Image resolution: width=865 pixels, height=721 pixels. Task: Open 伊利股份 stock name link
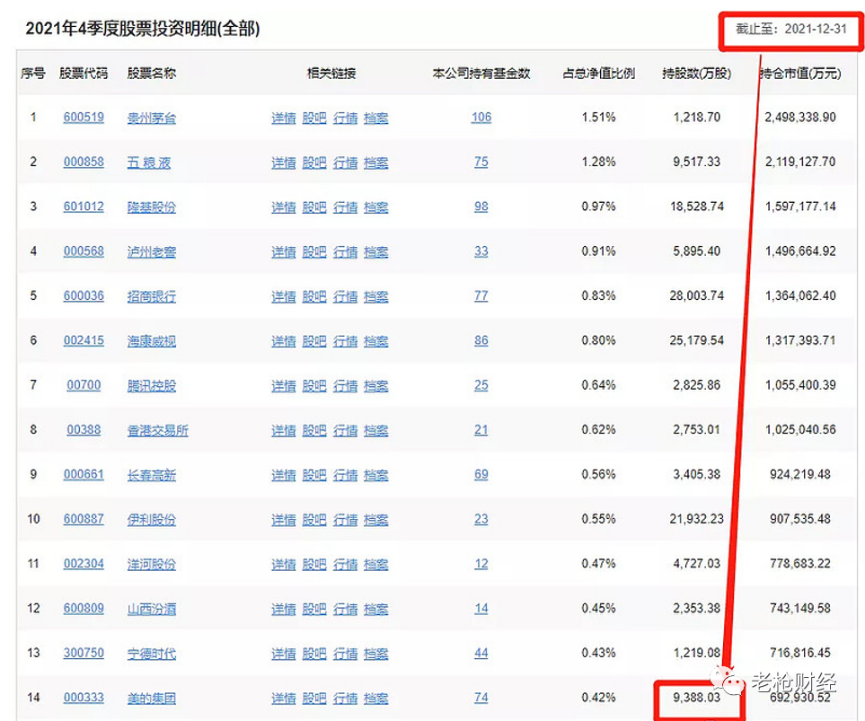tap(152, 520)
